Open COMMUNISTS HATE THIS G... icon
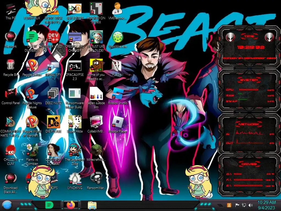Viewport: 281px width, 211px height. click(x=11, y=126)
